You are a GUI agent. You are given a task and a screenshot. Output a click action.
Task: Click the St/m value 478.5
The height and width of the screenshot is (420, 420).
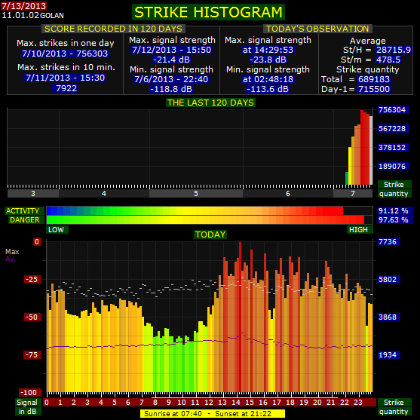388,60
